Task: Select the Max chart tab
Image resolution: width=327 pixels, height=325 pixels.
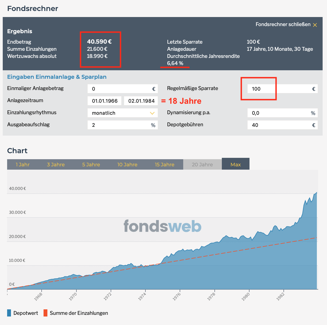Action: (236, 164)
